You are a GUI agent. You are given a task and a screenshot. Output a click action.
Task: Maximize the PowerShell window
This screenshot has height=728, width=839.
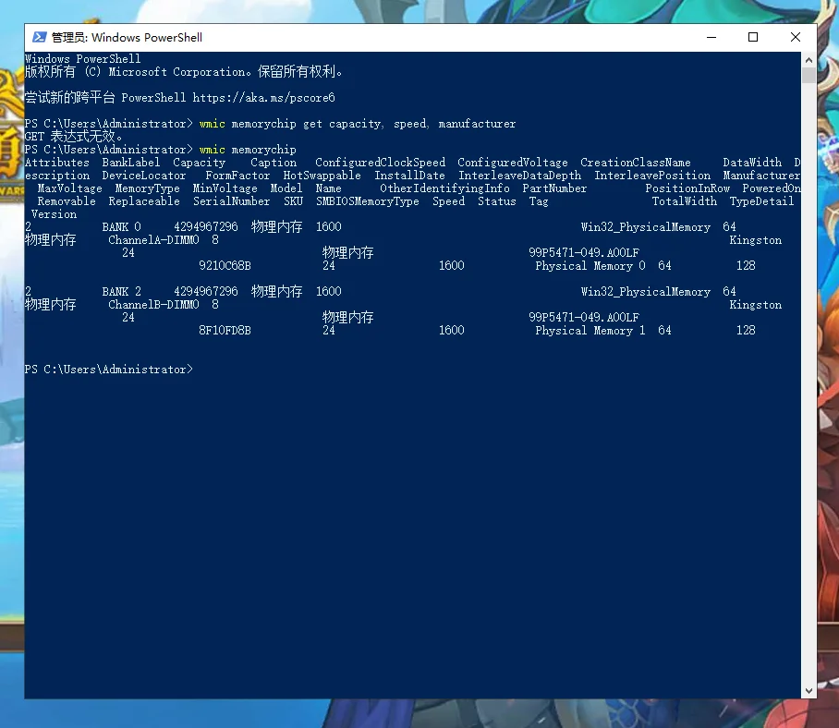753,37
